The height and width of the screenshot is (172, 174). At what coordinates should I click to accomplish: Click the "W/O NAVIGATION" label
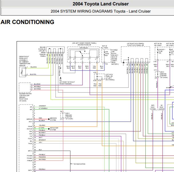pos(153,107)
